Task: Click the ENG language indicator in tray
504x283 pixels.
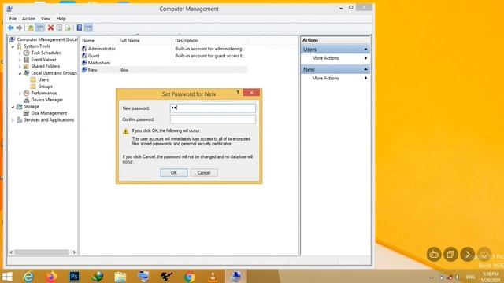Action: pyautogui.click(x=471, y=277)
